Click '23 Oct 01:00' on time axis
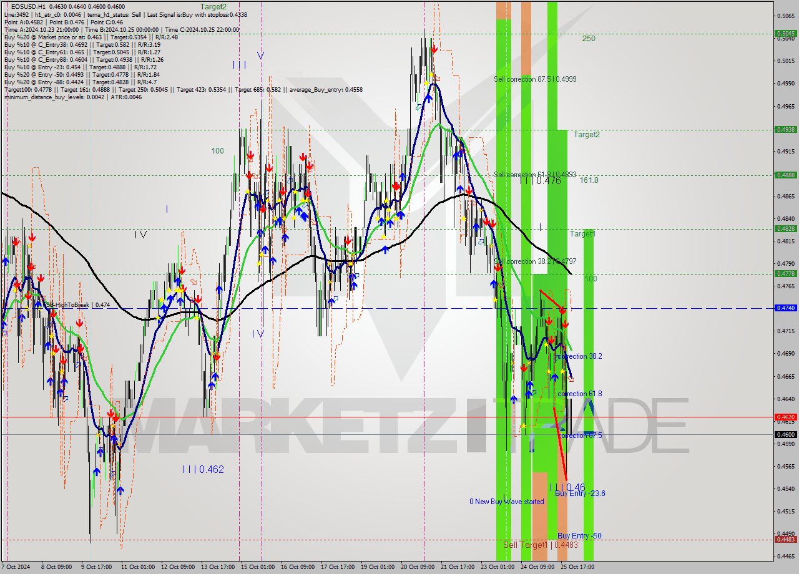The width and height of the screenshot is (799, 574). pyautogui.click(x=498, y=567)
